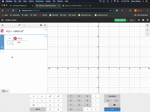Zoom in on the graph
The image size is (150, 112).
pos(147,30)
